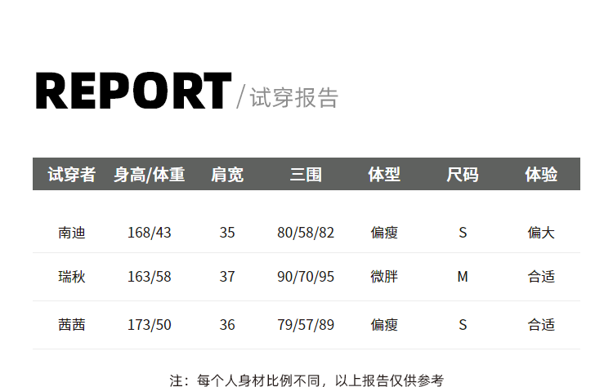Click the 三围 column header
The width and height of the screenshot is (613, 387).
click(306, 175)
